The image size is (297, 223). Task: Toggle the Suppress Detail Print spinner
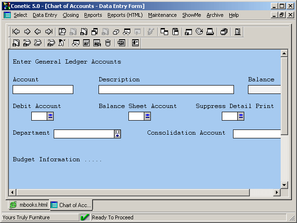pyautogui.click(x=241, y=116)
